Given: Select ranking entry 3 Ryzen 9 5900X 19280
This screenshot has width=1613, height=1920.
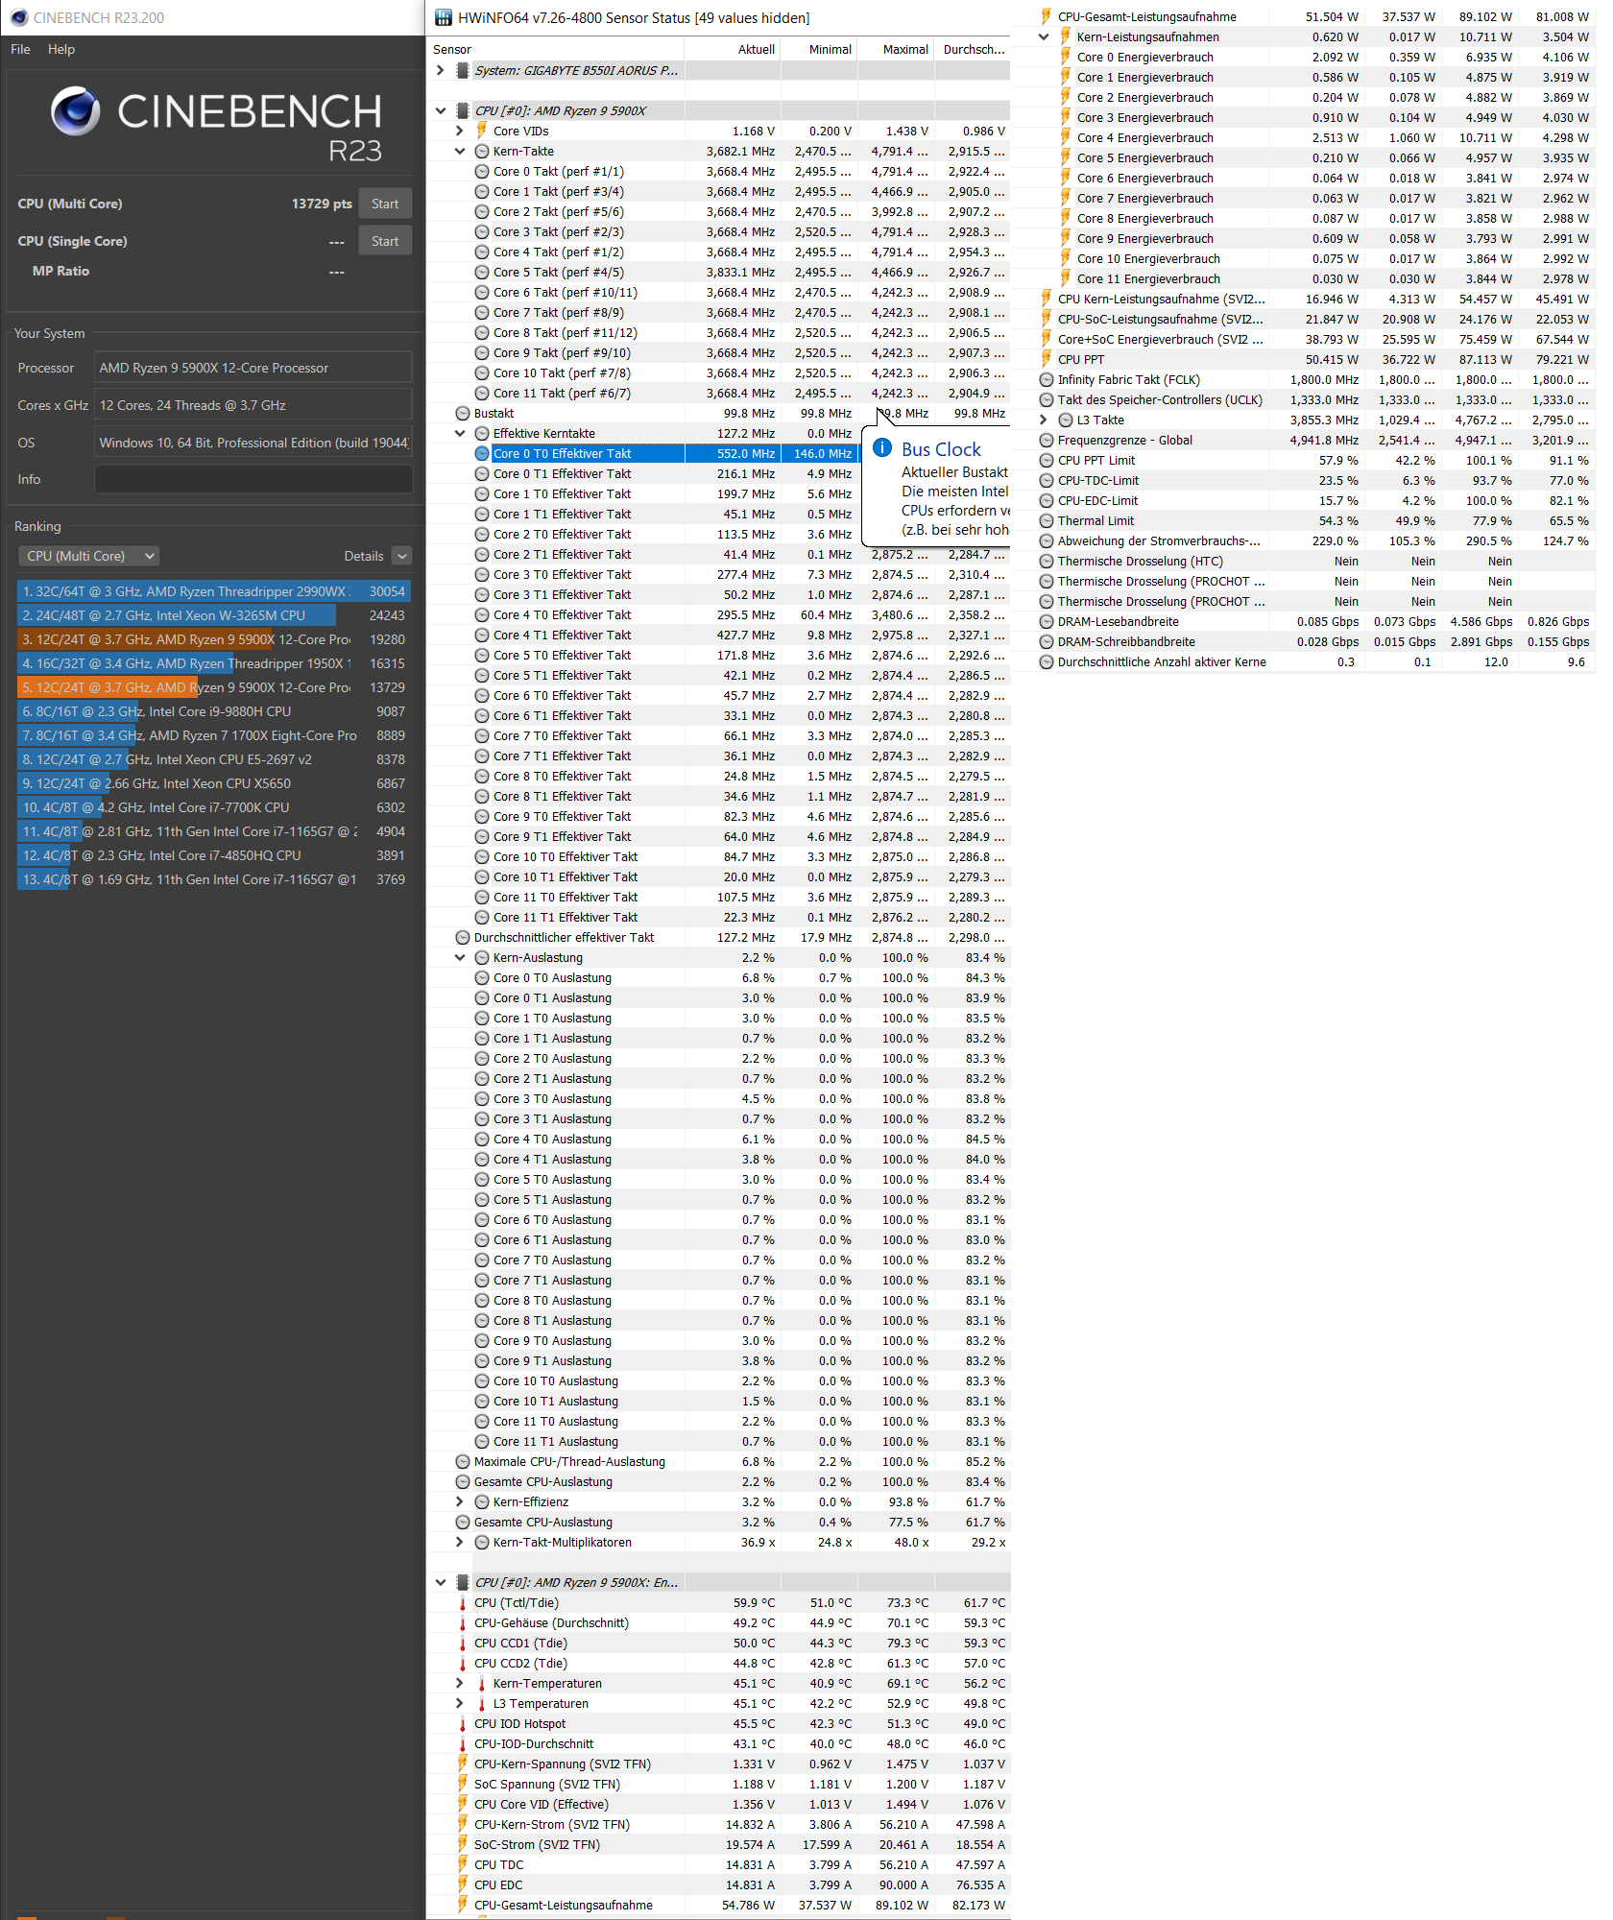Looking at the screenshot, I should tap(214, 639).
